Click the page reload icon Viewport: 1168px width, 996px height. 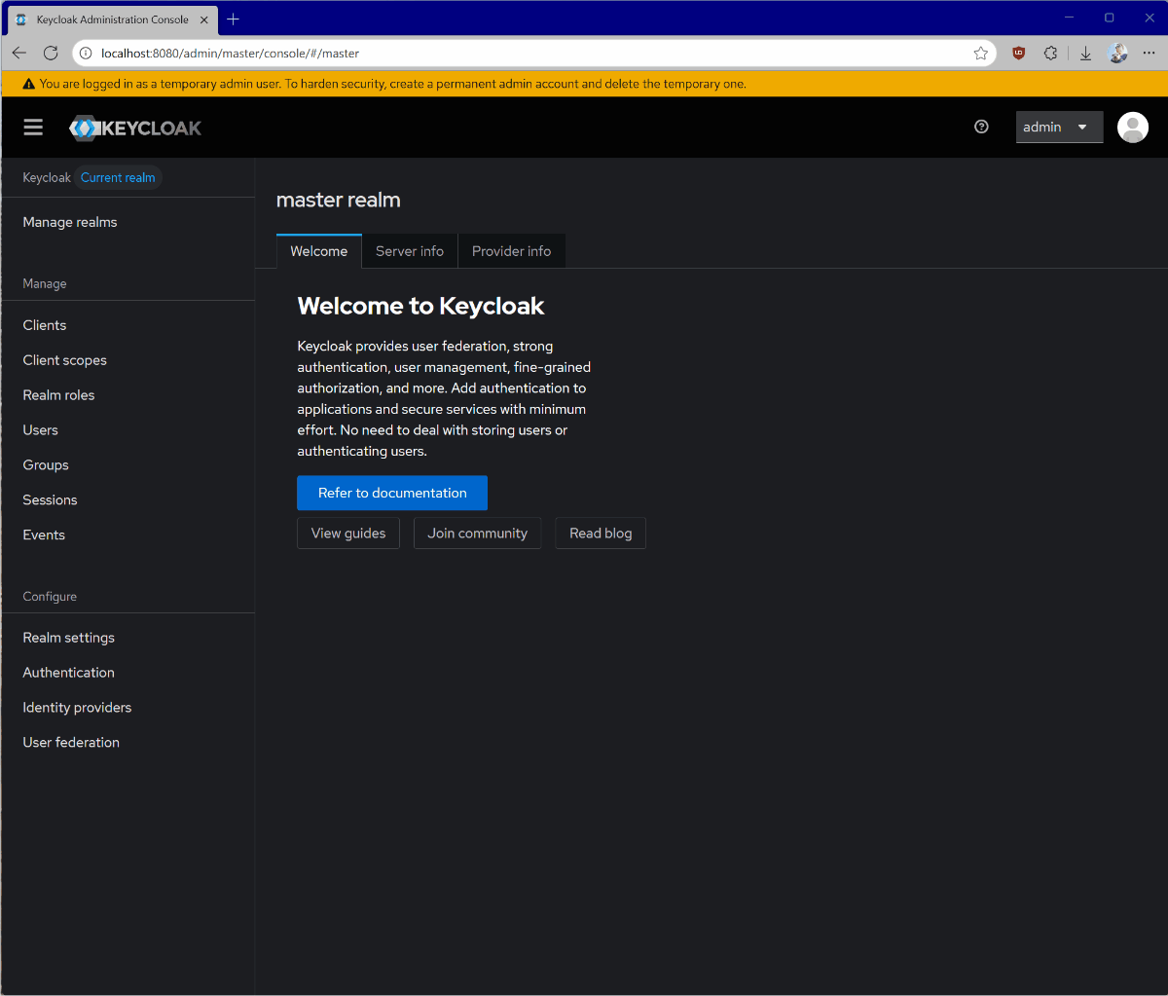(51, 53)
